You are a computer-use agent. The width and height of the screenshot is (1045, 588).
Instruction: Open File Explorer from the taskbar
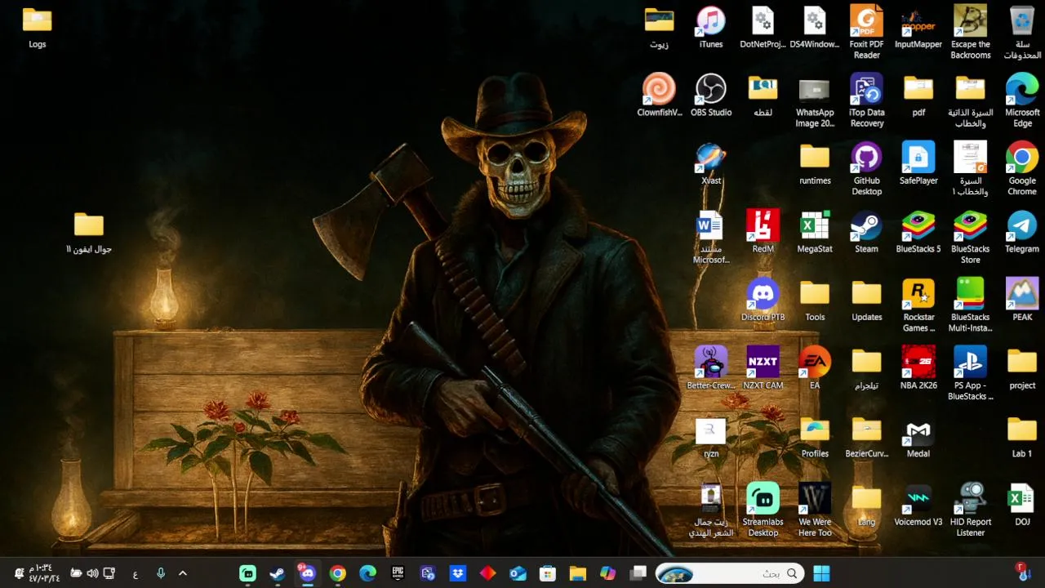click(x=578, y=573)
